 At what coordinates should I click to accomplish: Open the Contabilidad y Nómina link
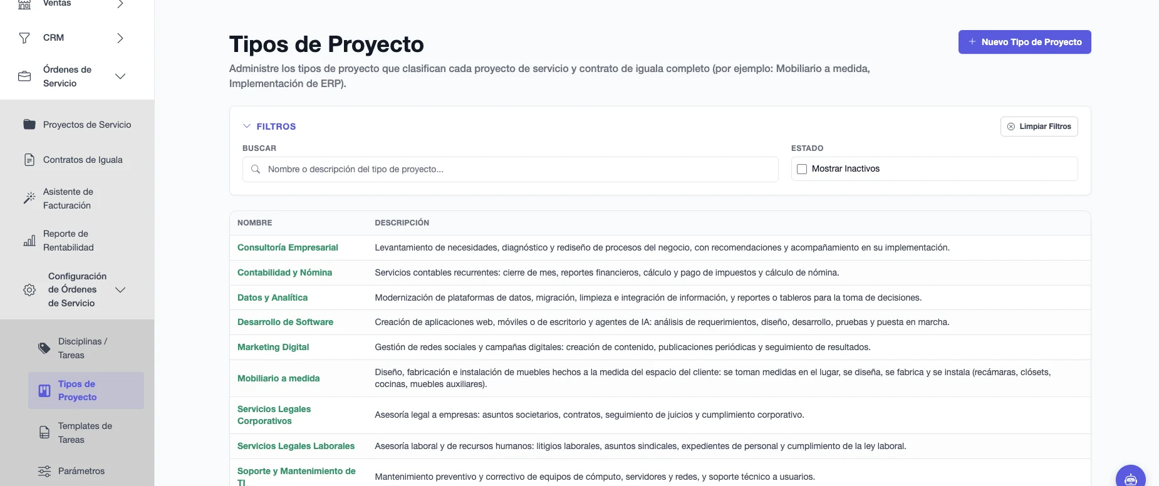point(284,272)
